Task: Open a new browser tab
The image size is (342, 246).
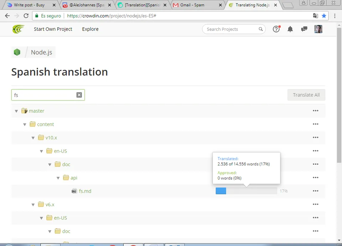Action: [288, 5]
